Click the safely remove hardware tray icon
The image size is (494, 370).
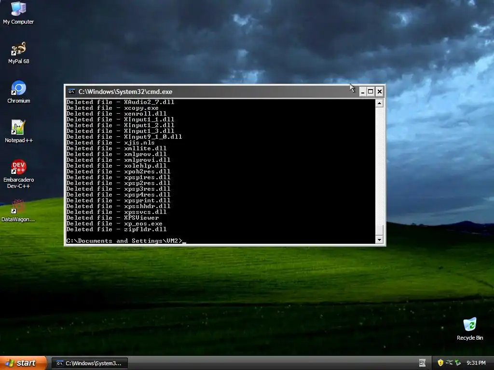[x=458, y=363]
